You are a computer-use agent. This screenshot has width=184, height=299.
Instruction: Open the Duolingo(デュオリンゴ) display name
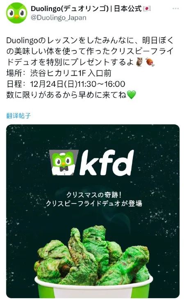pos(70,9)
